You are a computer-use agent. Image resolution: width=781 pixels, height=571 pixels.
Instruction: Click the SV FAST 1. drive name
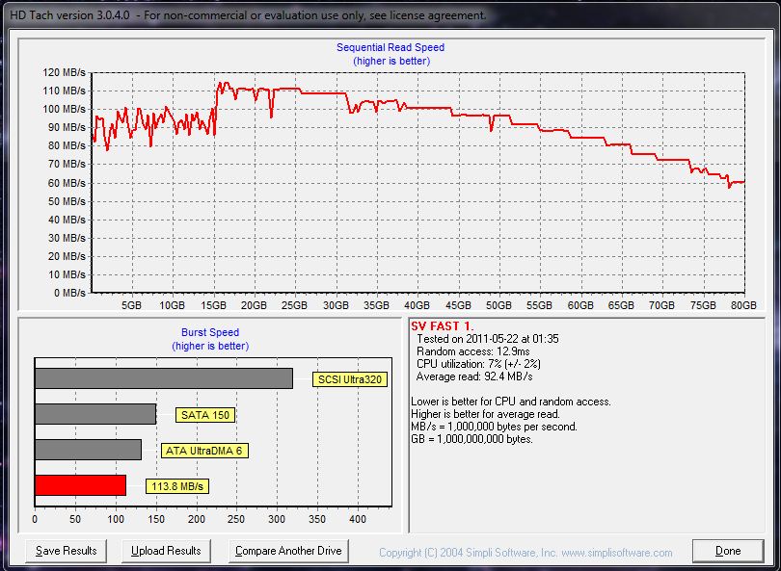[x=443, y=326]
